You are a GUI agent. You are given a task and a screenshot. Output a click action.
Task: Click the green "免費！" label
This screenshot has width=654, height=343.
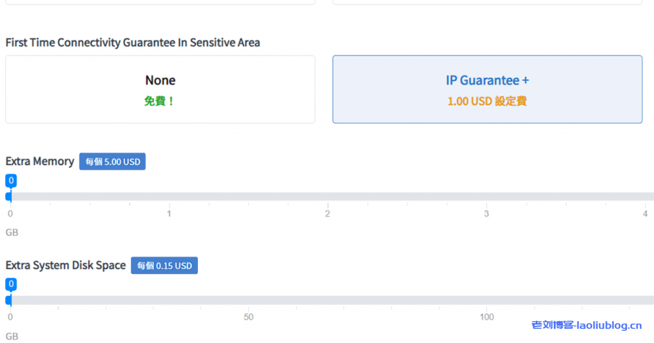click(x=160, y=101)
